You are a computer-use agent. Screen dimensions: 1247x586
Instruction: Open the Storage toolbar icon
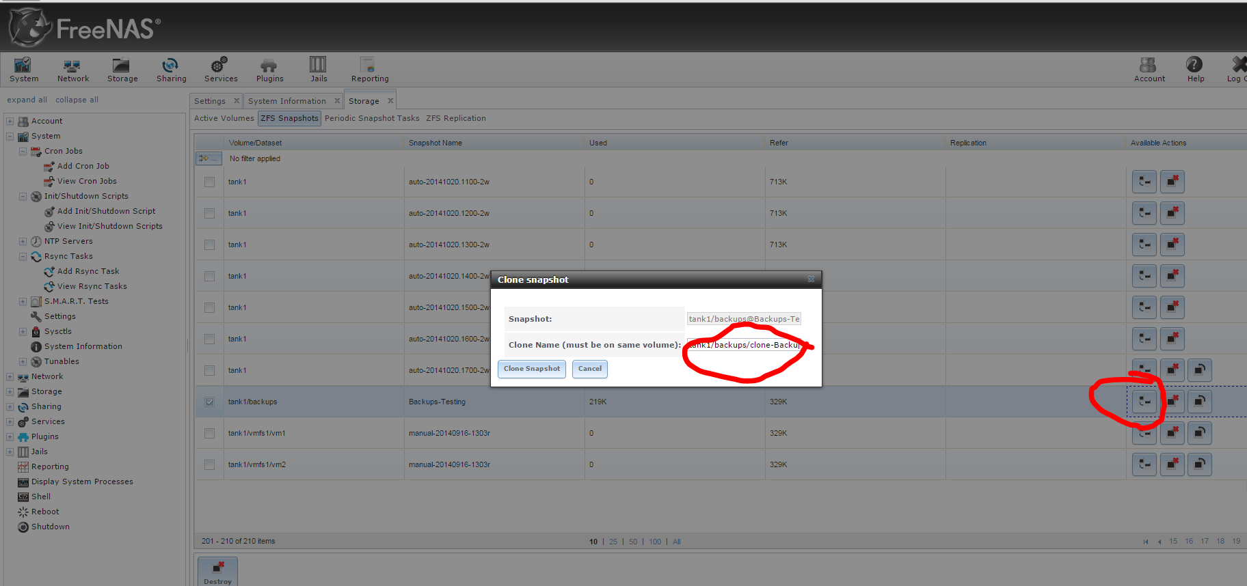122,70
